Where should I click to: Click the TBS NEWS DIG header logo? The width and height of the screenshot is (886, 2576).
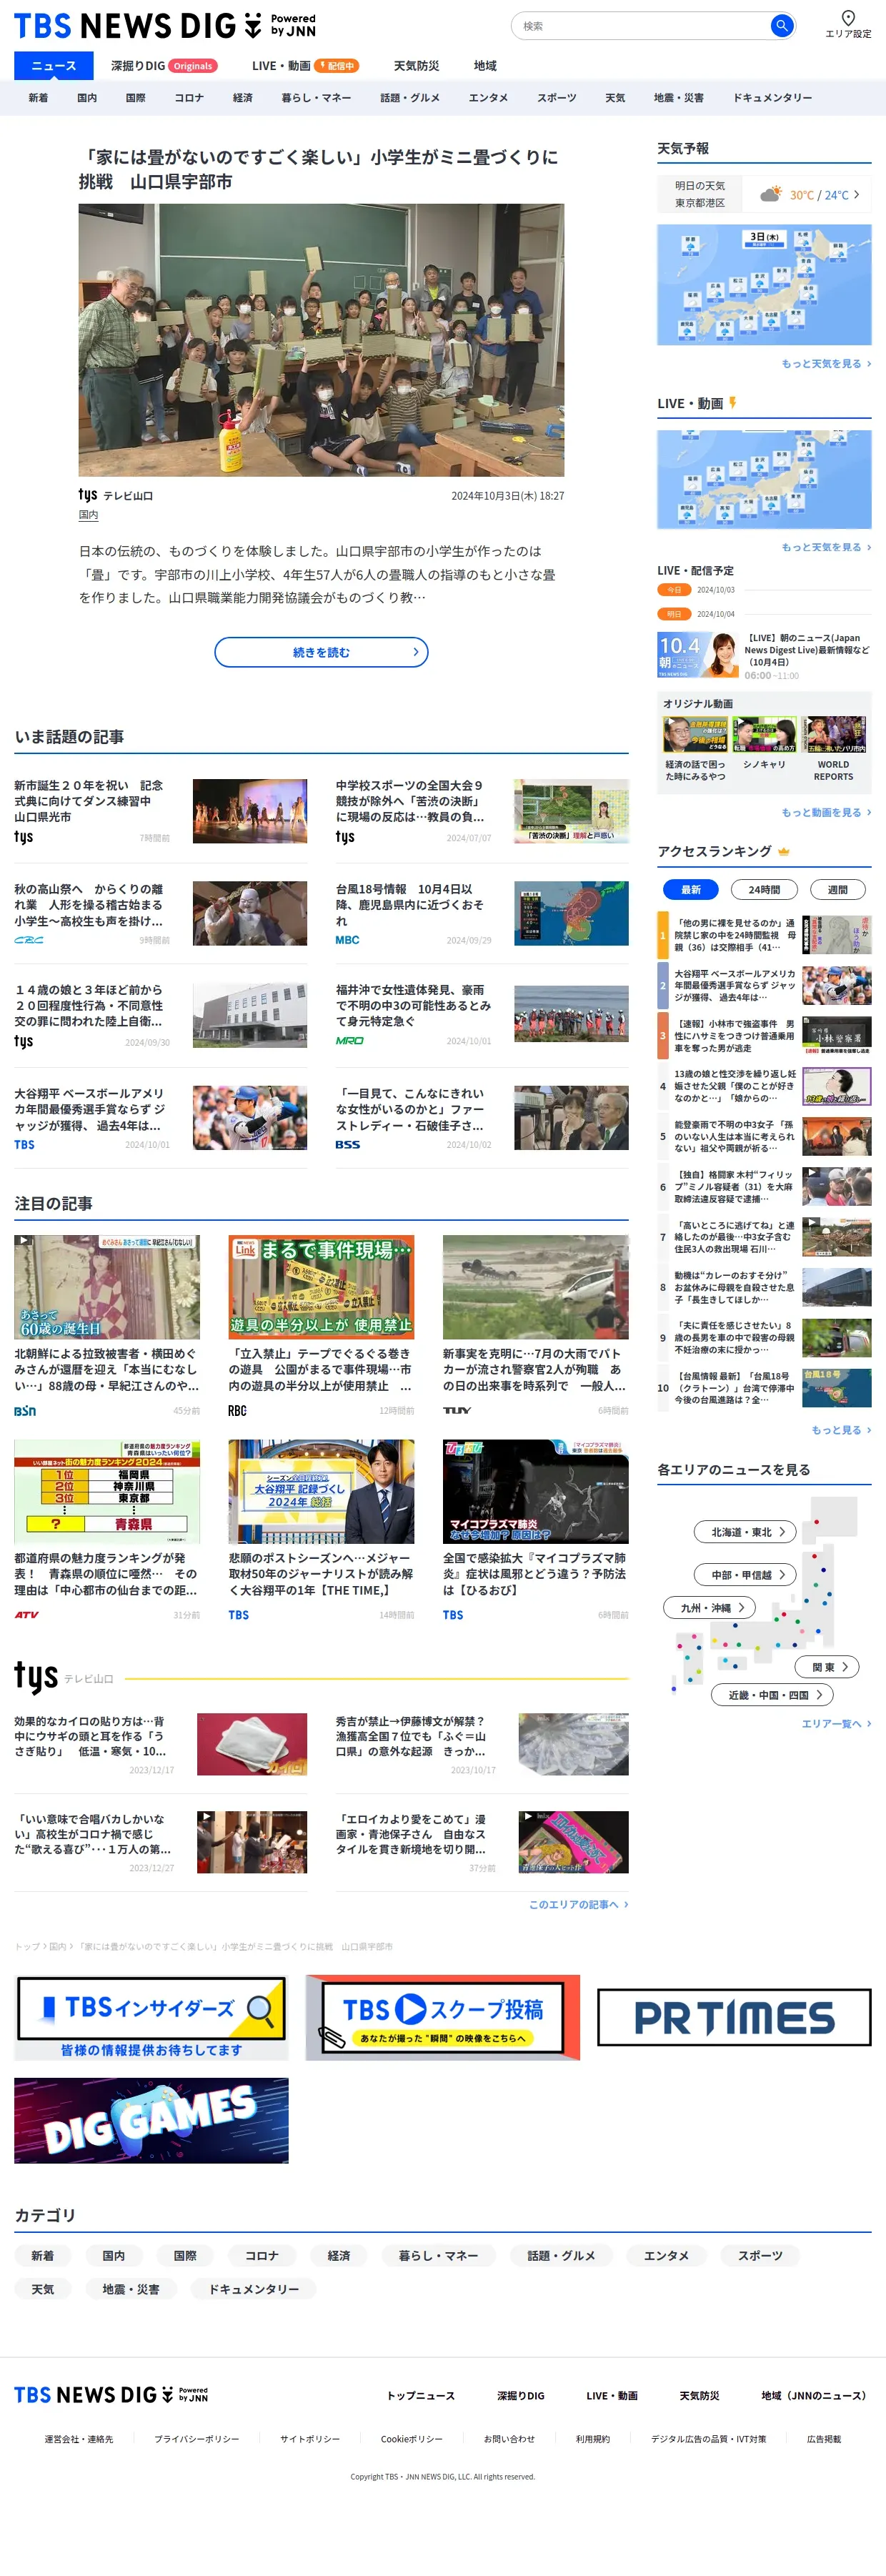pos(165,25)
